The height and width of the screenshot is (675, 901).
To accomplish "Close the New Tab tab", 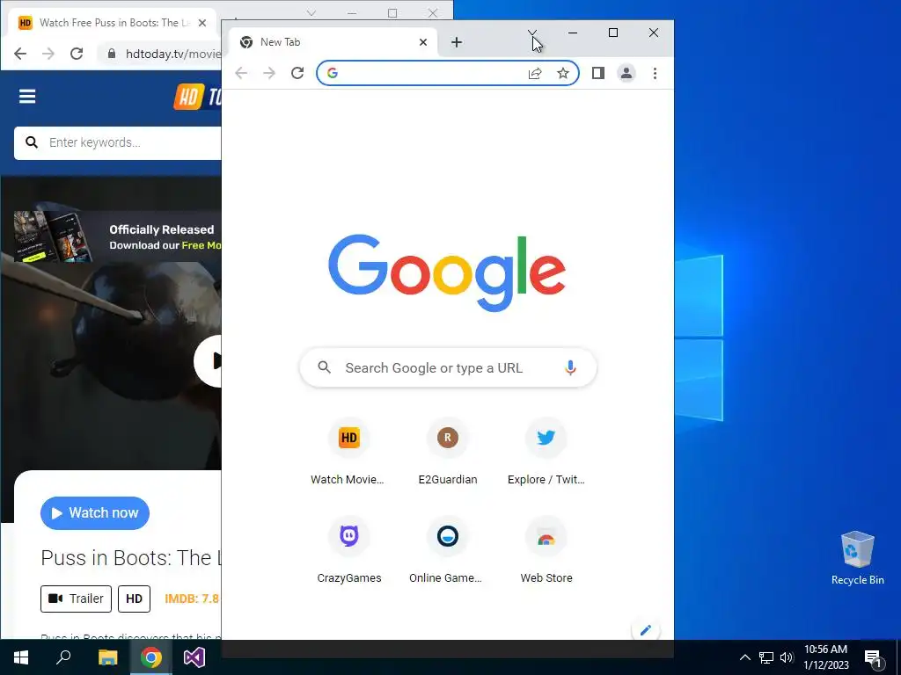I will pos(423,42).
